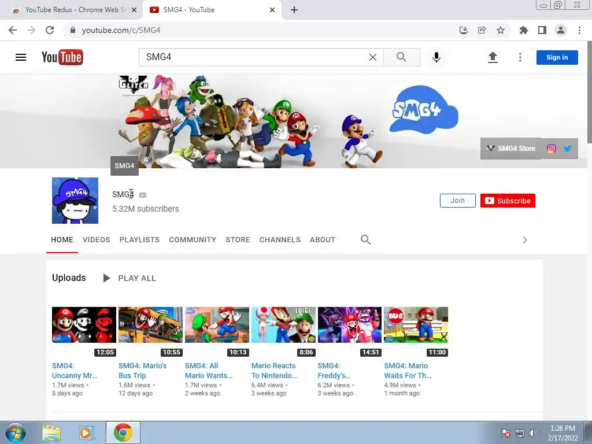Click the Chrome taskbar button
Screen dimensions: 592x444
[x=123, y=432]
